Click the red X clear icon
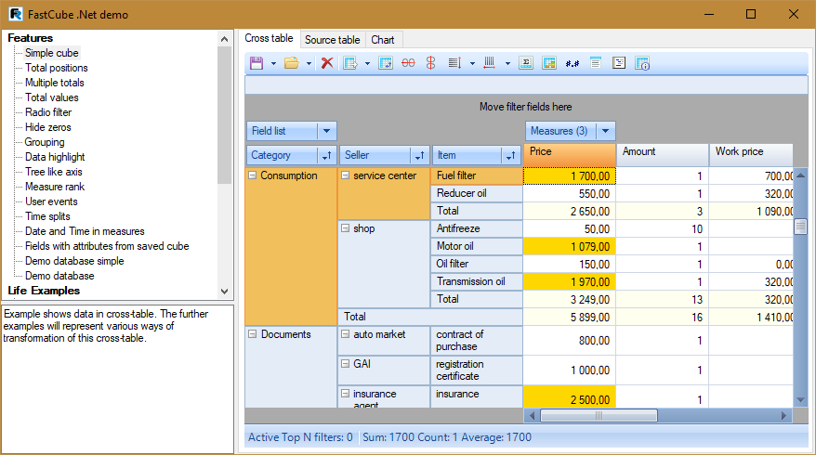Viewport: 816px width, 455px height. pos(327,63)
